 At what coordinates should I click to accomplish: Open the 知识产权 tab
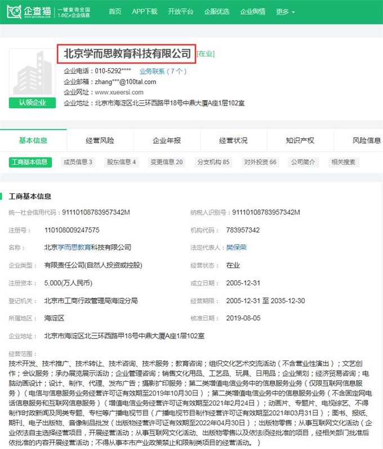coord(300,140)
